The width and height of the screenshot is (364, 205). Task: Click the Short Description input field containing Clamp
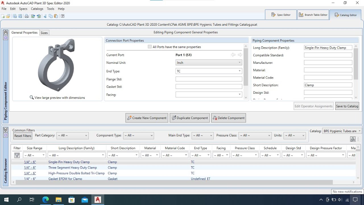click(x=328, y=85)
